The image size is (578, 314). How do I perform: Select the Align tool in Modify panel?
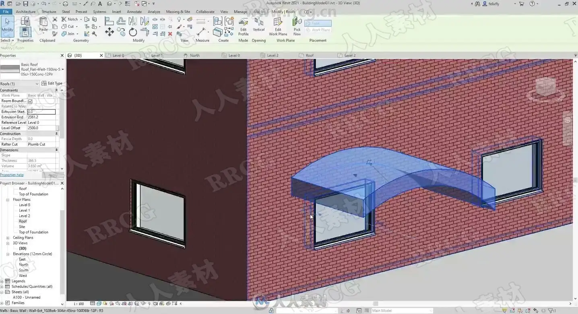109,21
